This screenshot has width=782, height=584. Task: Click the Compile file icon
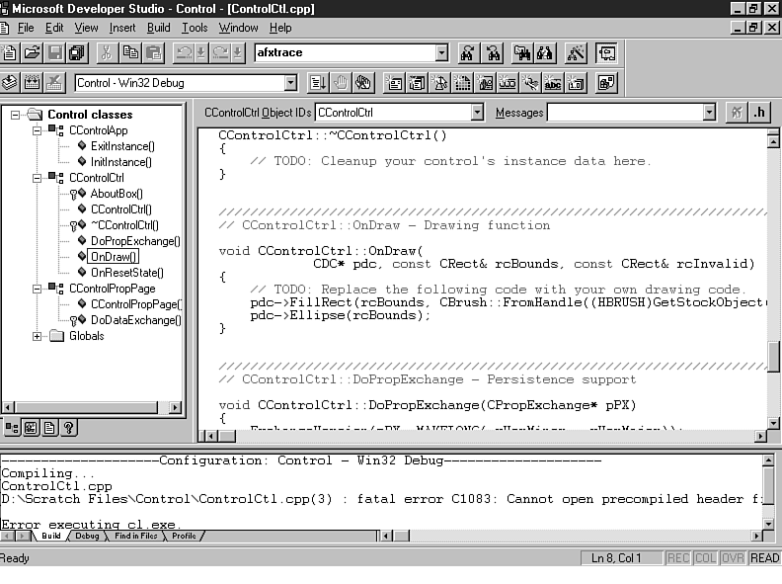click(9, 83)
